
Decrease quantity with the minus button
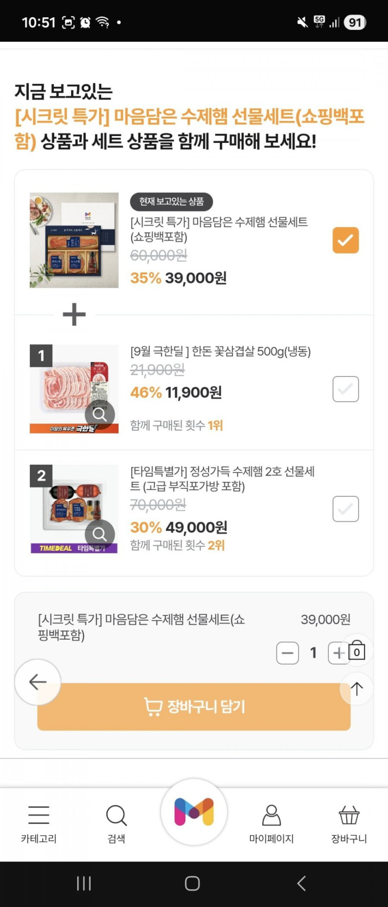[x=287, y=653]
